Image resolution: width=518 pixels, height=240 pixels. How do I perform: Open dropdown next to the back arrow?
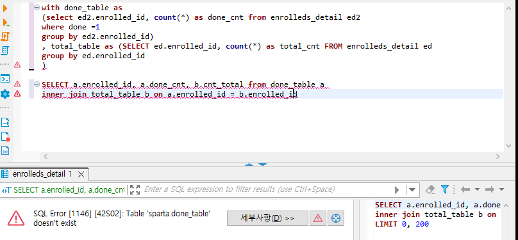click(x=477, y=189)
